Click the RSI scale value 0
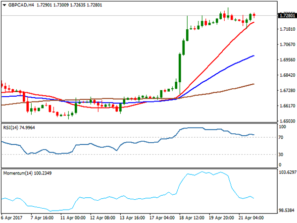This screenshot has width=297, height=223. [x=280, y=165]
